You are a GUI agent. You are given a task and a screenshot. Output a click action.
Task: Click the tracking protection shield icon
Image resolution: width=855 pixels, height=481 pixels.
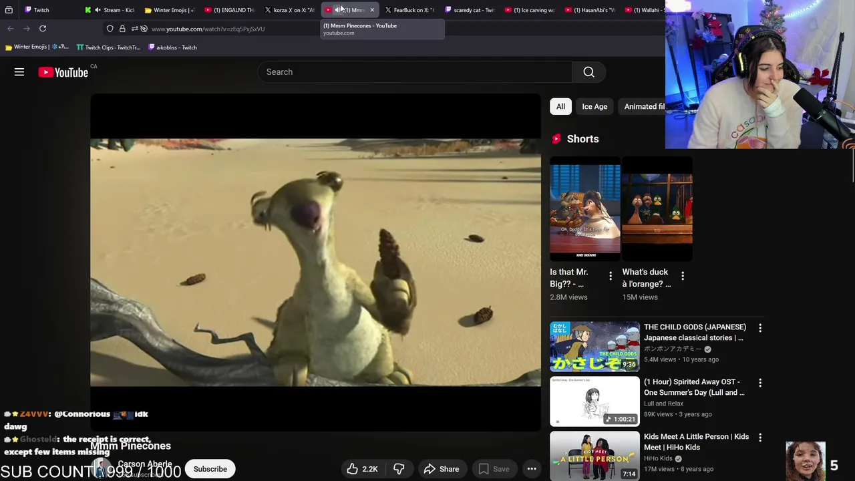[x=110, y=29]
